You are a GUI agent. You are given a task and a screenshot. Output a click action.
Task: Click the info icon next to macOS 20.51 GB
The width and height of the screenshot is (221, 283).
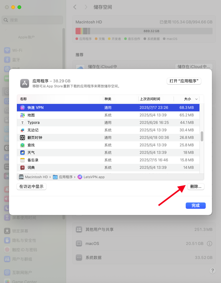pyautogui.click(x=209, y=244)
